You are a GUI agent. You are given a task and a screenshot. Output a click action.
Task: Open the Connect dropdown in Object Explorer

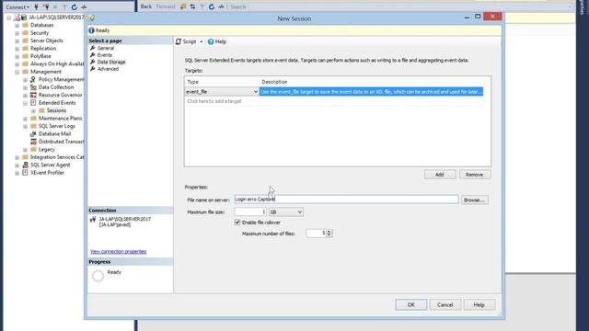coord(17,7)
